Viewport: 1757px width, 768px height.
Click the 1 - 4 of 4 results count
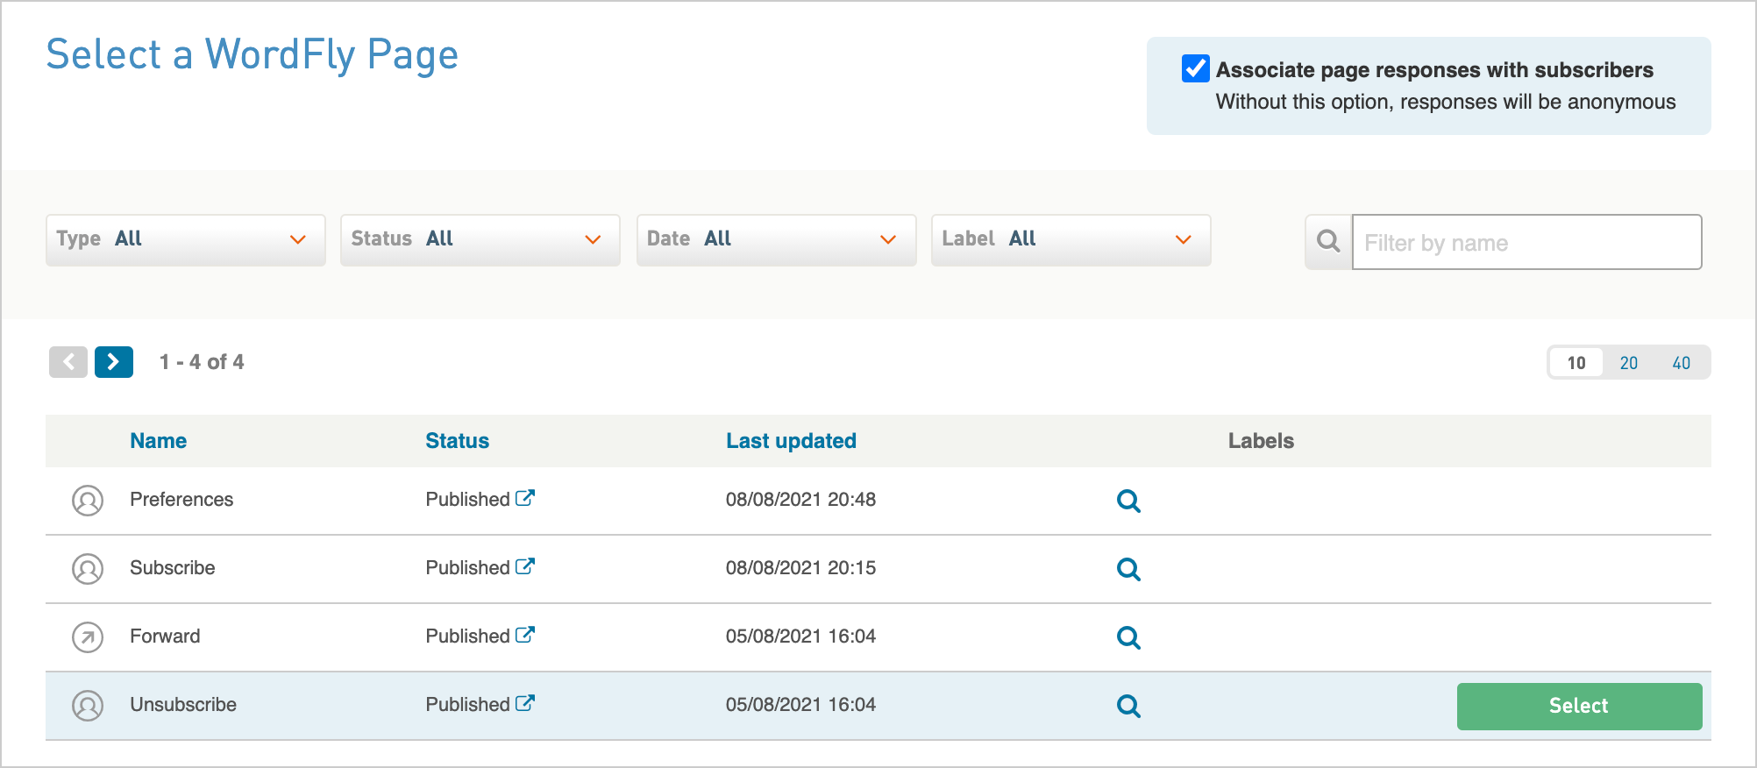(x=202, y=362)
